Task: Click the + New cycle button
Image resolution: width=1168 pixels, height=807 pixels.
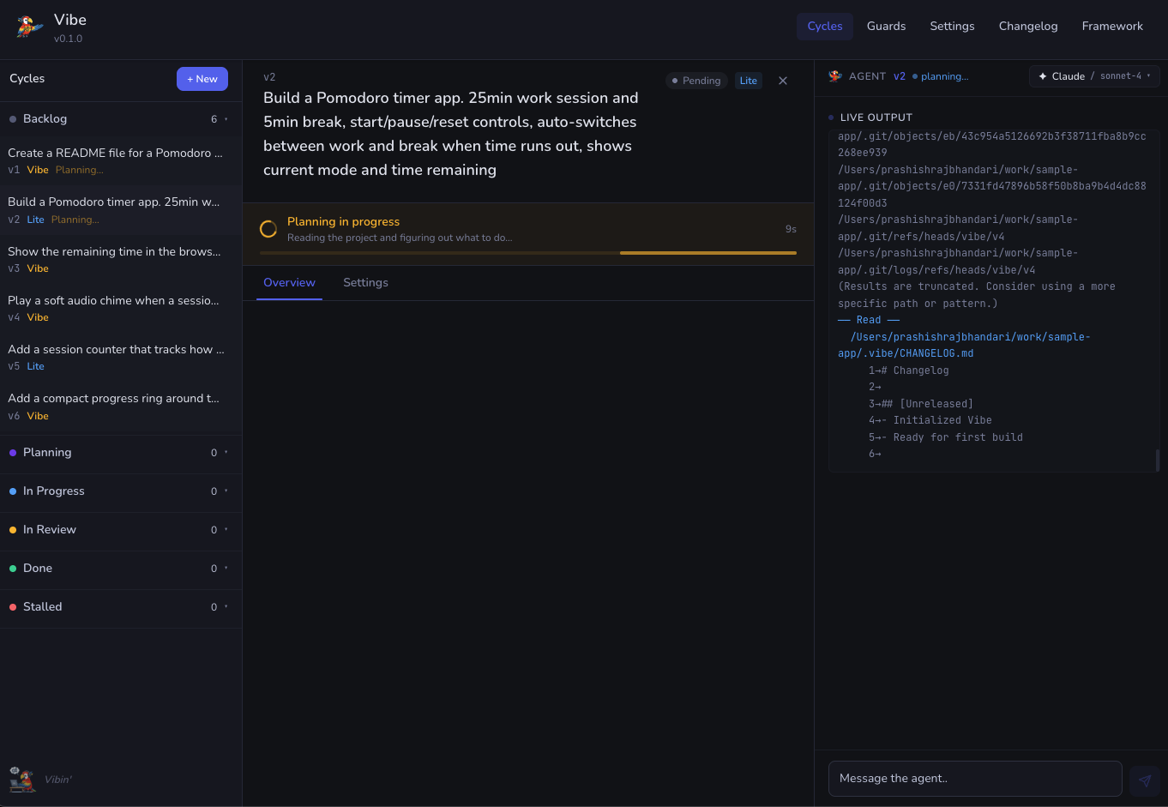Action: click(202, 78)
